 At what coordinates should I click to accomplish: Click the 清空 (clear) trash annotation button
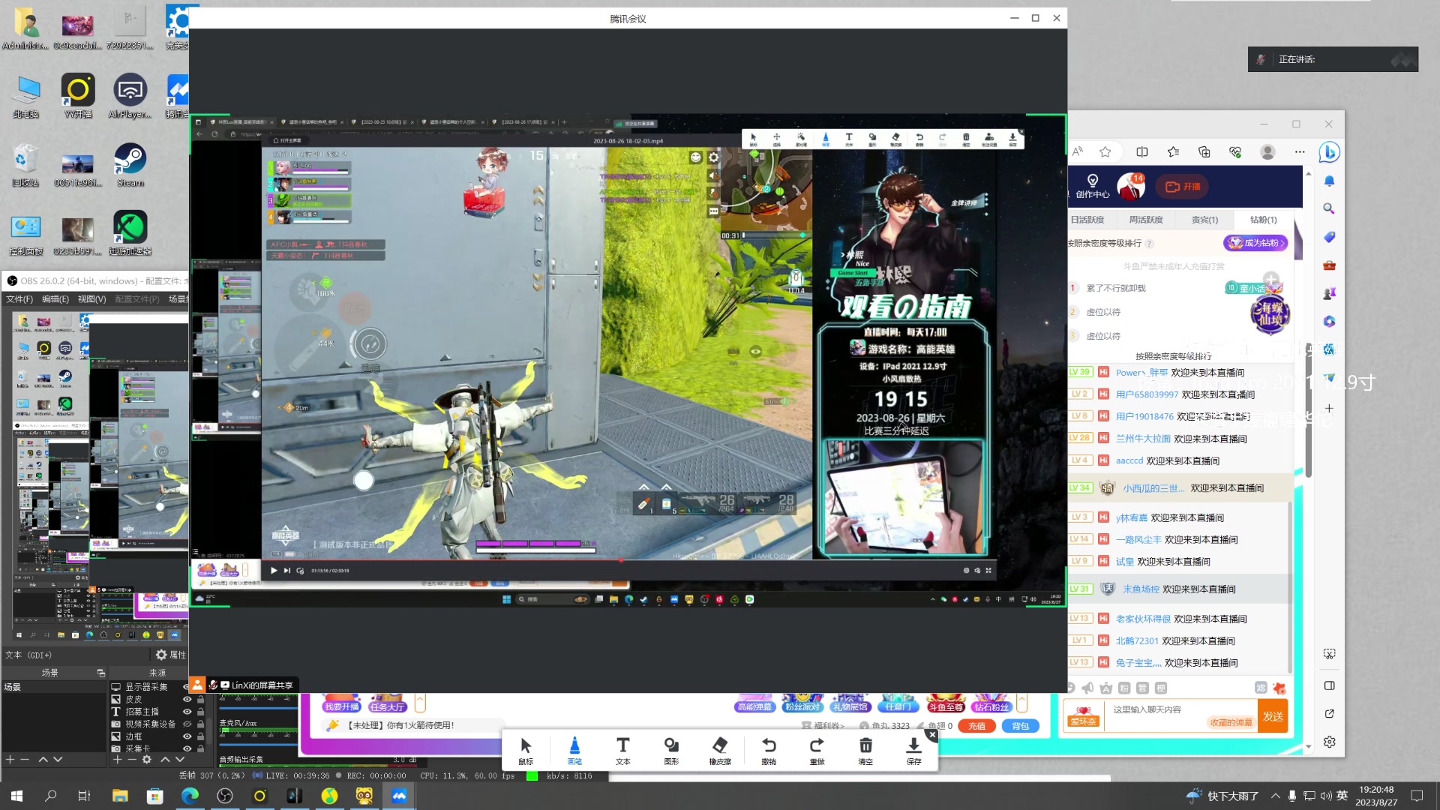click(865, 751)
